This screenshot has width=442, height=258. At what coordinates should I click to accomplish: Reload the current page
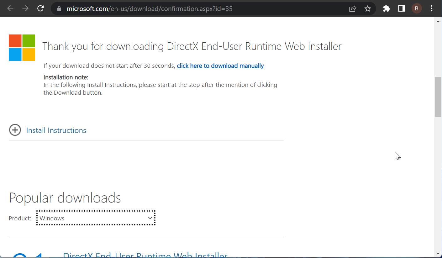coord(40,8)
